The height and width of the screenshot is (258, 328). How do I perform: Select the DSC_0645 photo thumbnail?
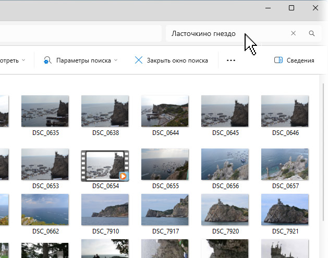pyautogui.click(x=225, y=111)
